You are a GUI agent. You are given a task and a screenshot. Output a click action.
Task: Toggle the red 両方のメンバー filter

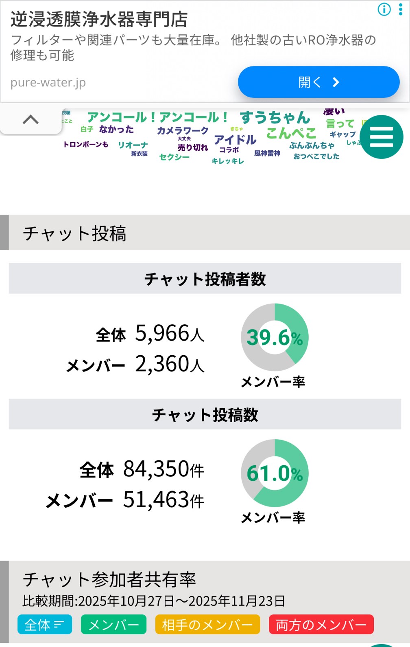[x=321, y=624]
